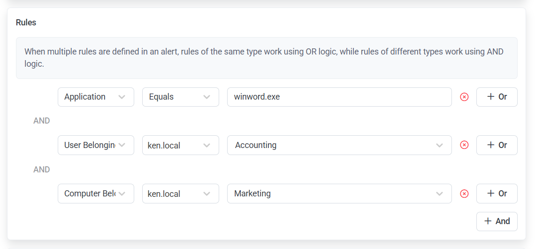Expand the Accounting group dropdown

(x=339, y=145)
